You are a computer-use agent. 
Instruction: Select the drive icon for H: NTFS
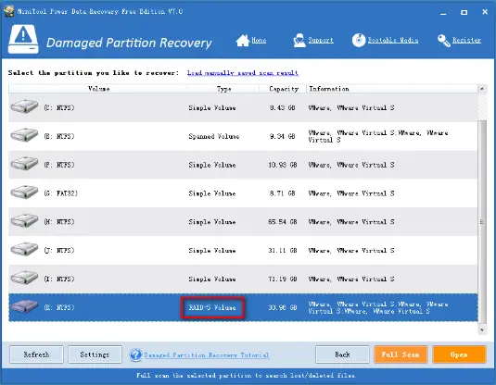[x=24, y=220]
